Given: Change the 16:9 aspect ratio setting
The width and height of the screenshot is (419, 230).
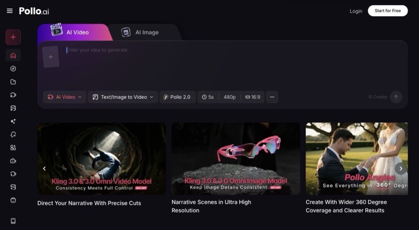Looking at the screenshot, I should point(253,97).
